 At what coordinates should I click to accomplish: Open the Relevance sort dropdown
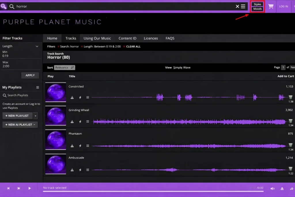pyautogui.click(x=65, y=67)
